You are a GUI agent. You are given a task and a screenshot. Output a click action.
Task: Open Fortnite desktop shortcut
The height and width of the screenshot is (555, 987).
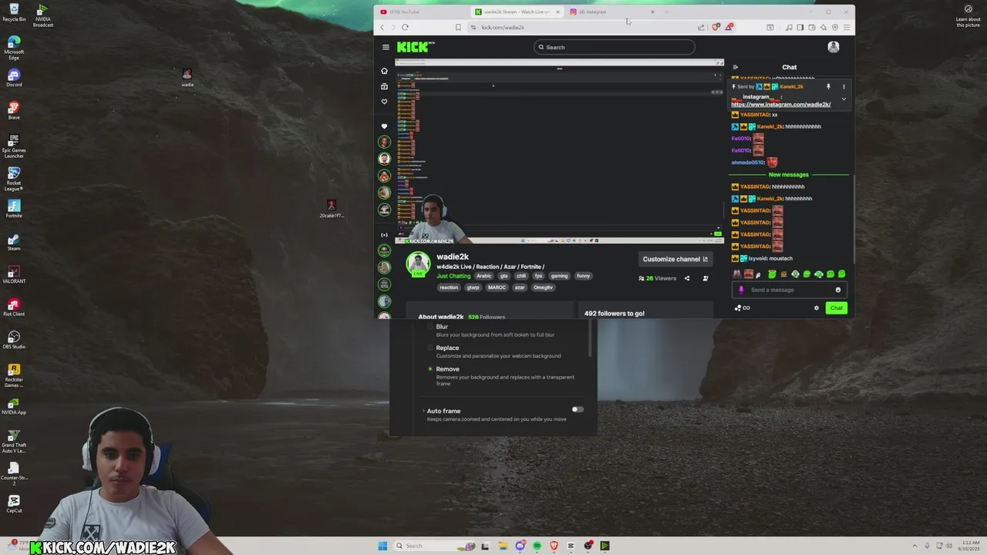coord(14,208)
